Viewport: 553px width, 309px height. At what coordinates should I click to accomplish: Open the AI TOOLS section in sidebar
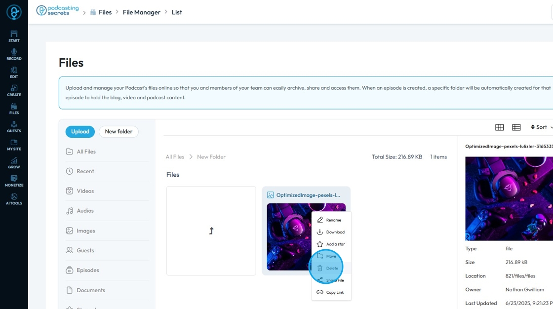[x=14, y=199]
